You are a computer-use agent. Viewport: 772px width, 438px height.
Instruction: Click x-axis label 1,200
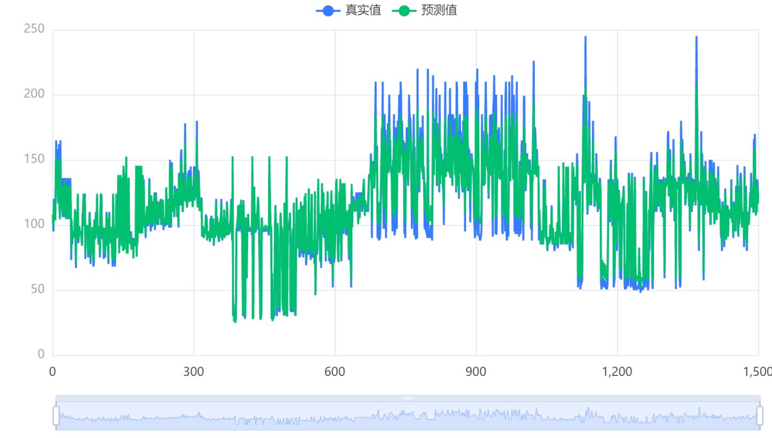(x=617, y=372)
